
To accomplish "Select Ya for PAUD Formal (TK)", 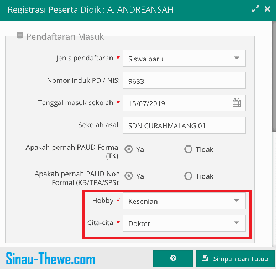I will (128, 149).
